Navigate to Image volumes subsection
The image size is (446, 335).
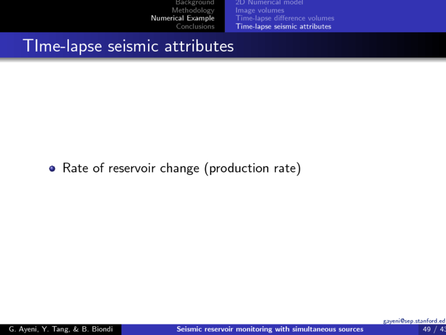(x=260, y=11)
